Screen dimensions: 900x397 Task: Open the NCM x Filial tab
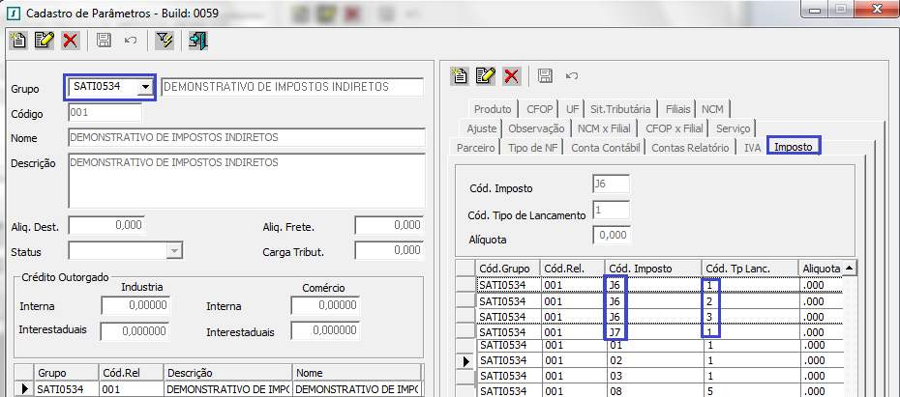(x=604, y=128)
